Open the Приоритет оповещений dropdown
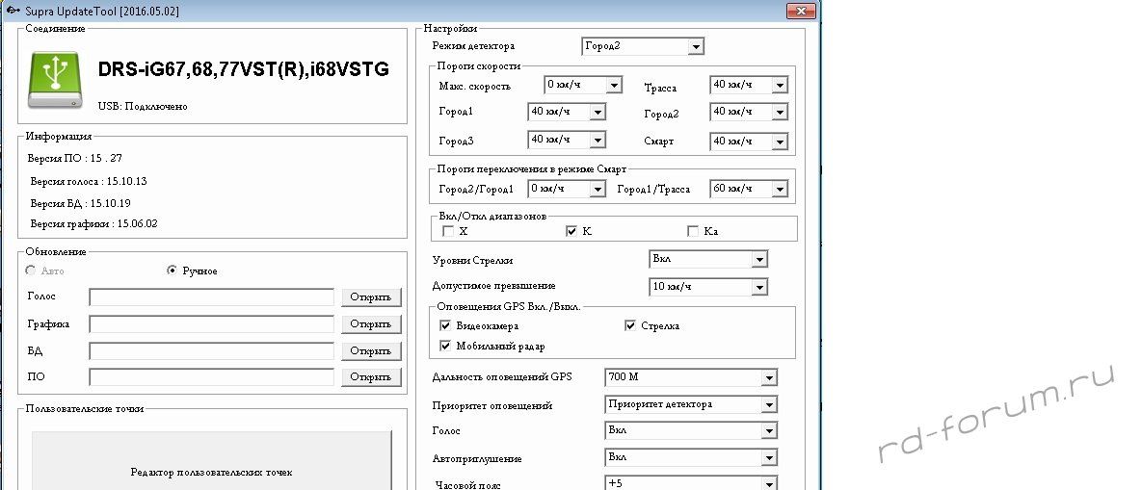 [691, 404]
